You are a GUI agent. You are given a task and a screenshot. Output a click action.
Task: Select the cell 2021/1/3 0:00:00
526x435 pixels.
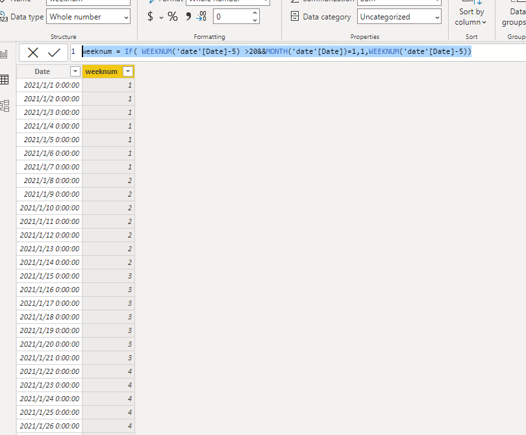click(49, 112)
